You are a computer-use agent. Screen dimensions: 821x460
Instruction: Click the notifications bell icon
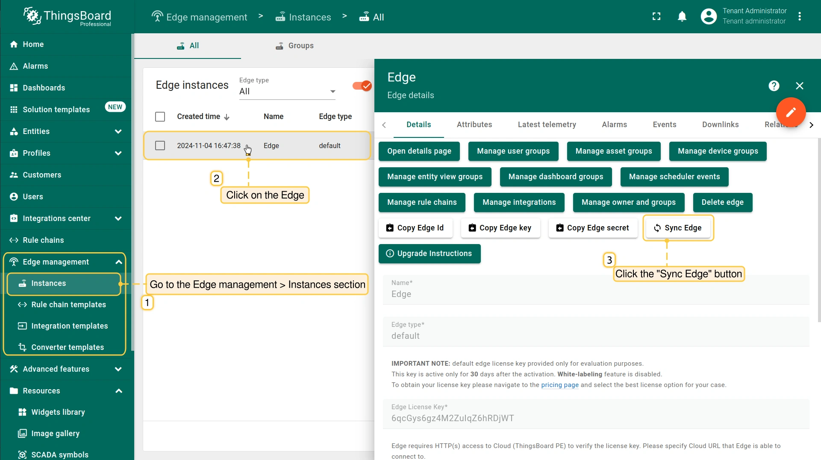point(682,17)
